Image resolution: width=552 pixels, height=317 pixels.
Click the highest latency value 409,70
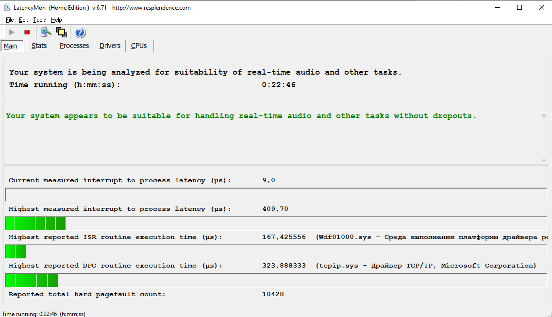coord(275,209)
